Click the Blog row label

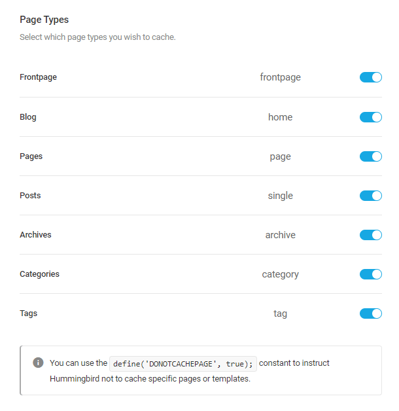(x=28, y=117)
